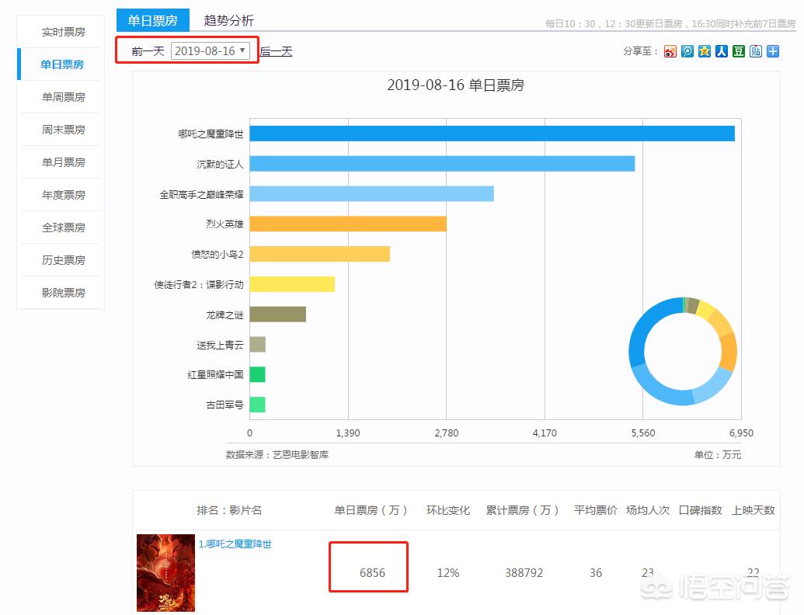This screenshot has width=804, height=615.
Task: Open 哪吒之魔童降世 poster thumbnail
Action: [x=165, y=572]
